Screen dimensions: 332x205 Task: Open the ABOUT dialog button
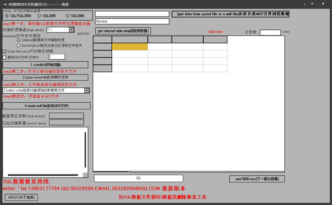coord(22,197)
